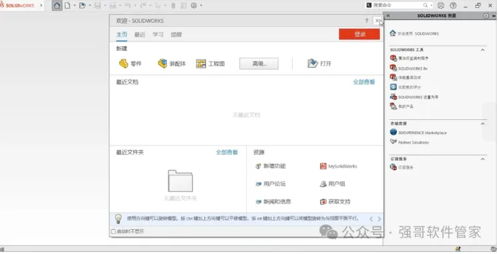The width and height of the screenshot is (498, 254).
Task: Toggle the 启动时不显示 checkbox
Action: pos(113,231)
